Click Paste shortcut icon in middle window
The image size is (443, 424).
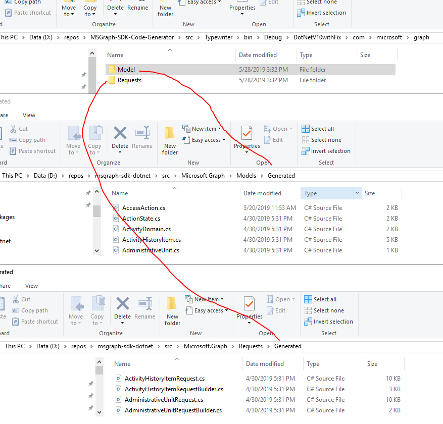click(13, 151)
